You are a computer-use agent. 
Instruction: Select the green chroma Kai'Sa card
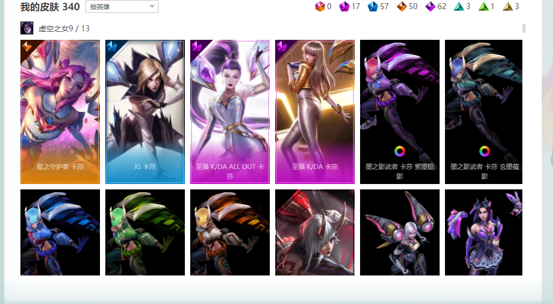(x=145, y=232)
